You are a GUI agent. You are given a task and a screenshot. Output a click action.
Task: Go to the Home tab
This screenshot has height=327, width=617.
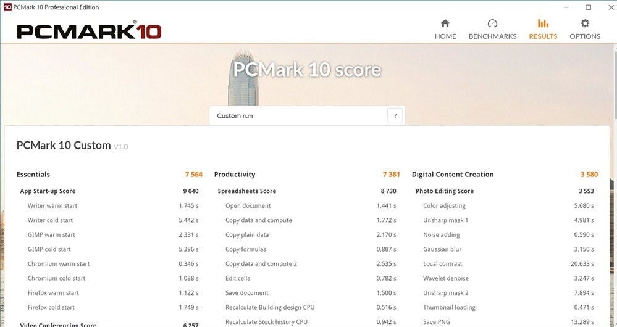445,29
